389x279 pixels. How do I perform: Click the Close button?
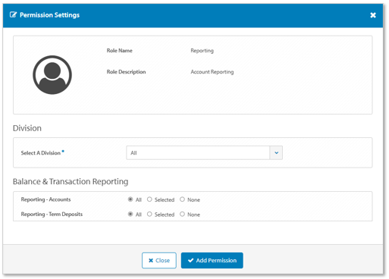click(x=159, y=260)
